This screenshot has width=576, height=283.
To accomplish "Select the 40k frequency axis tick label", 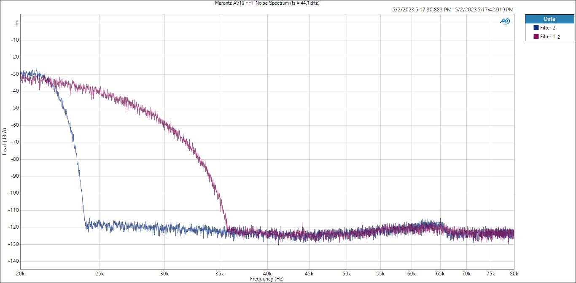I will [x=267, y=273].
